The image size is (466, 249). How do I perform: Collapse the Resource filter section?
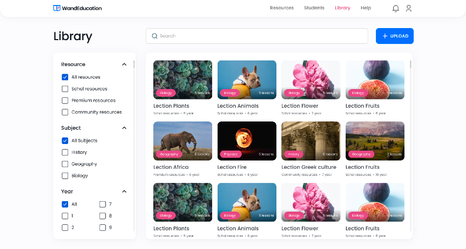coord(124,64)
